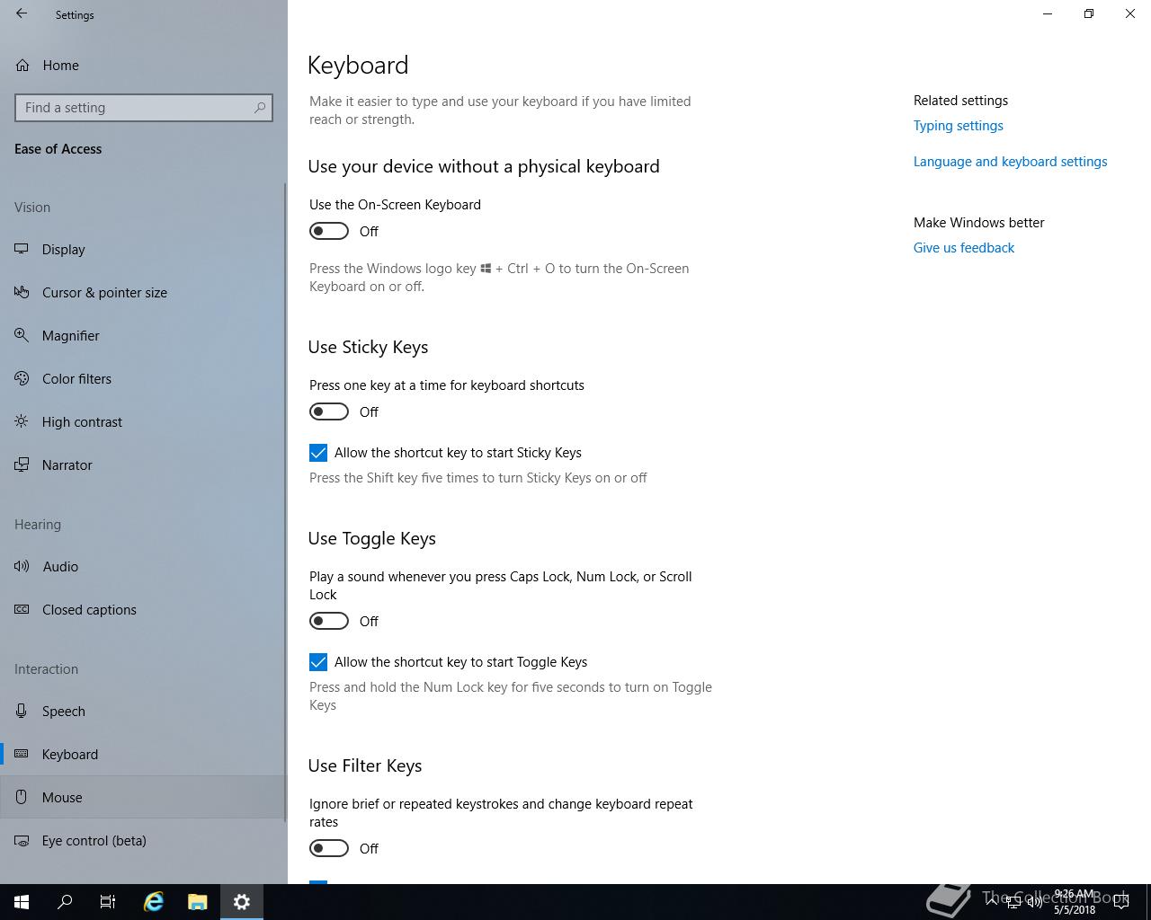Click the 'Keyboard' page title
This screenshot has width=1151, height=920.
pos(358,66)
